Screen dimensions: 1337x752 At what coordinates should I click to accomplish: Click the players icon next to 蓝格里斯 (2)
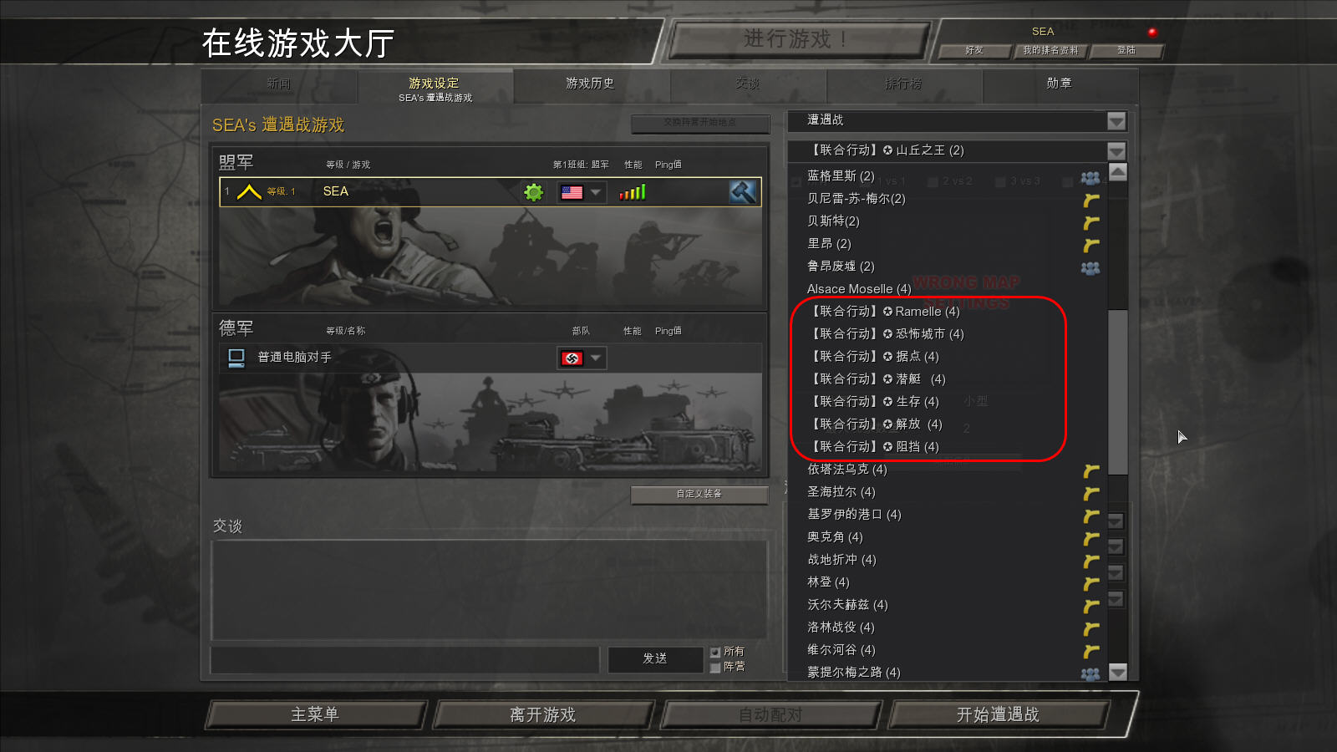(1090, 177)
